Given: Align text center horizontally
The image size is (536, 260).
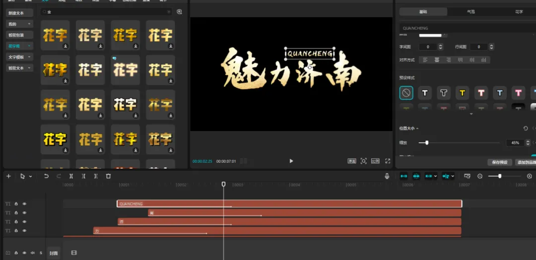Looking at the screenshot, I should tap(437, 60).
